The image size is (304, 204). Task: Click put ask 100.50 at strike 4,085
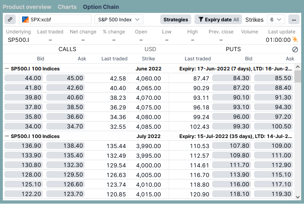(273, 126)
